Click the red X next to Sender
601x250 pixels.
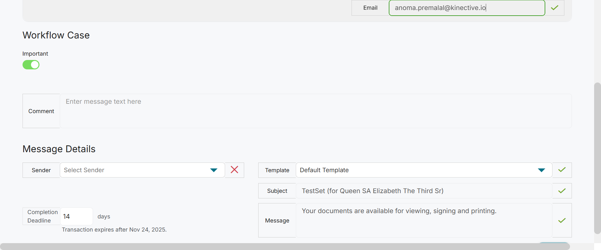234,170
